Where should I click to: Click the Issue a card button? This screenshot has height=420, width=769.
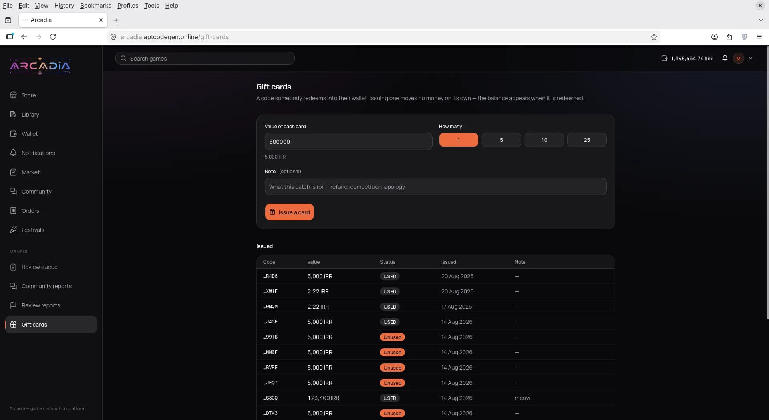289,212
